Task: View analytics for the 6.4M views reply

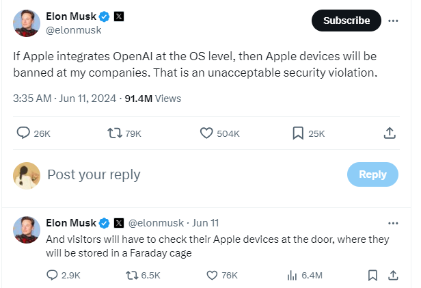Action: point(293,275)
